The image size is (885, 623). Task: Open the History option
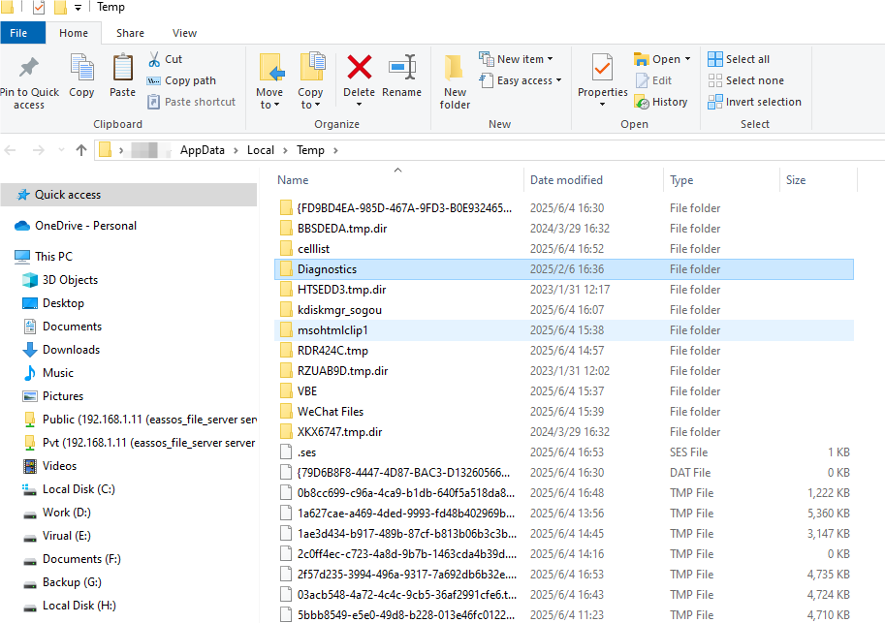(661, 102)
